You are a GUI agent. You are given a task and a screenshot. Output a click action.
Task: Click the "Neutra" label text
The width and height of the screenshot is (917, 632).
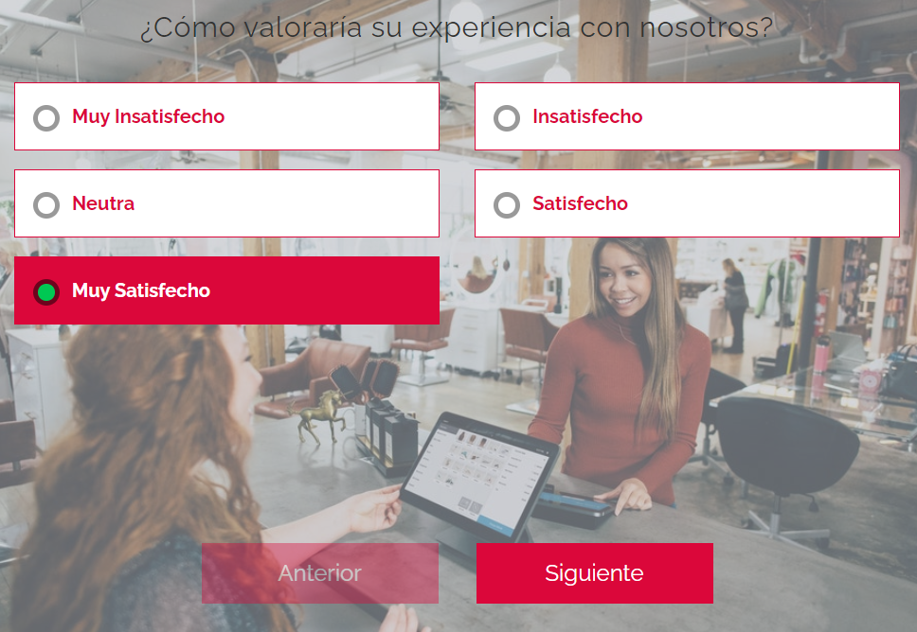coord(103,203)
